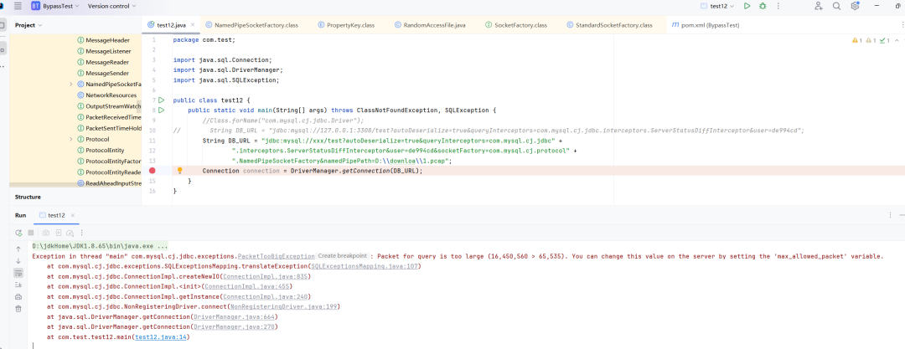This screenshot has width=905, height=349.
Task: Run main method from gutter line 8
Action: 162,110
